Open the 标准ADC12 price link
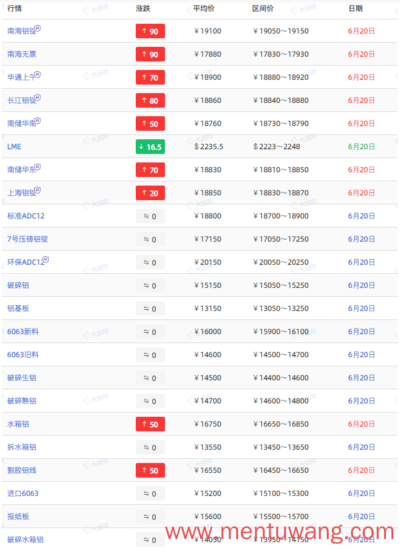Image resolution: width=400 pixels, height=550 pixels. (26, 216)
